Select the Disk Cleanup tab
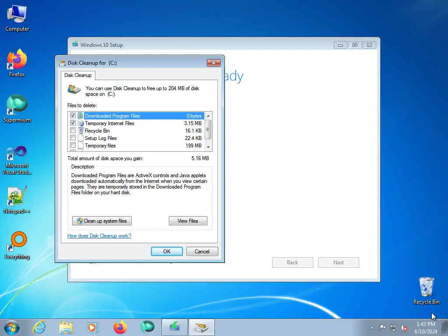448x336 pixels. click(78, 75)
